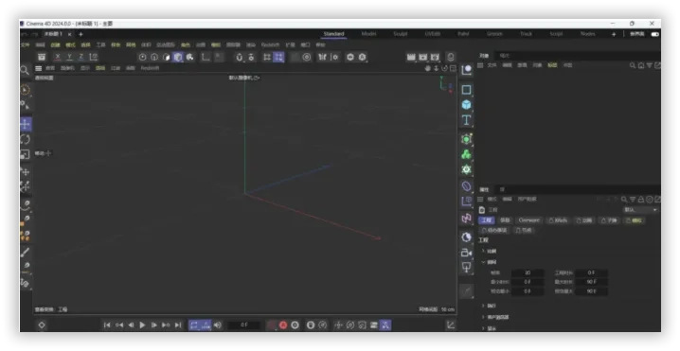Open the Redshift menu in menu bar

pyautogui.click(x=270, y=45)
